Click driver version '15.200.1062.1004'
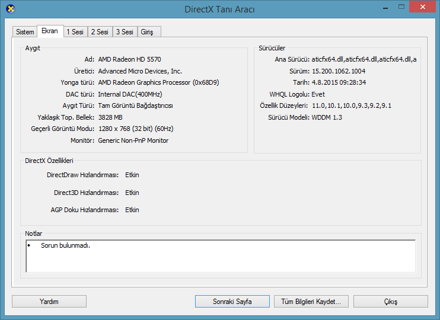 click(339, 71)
